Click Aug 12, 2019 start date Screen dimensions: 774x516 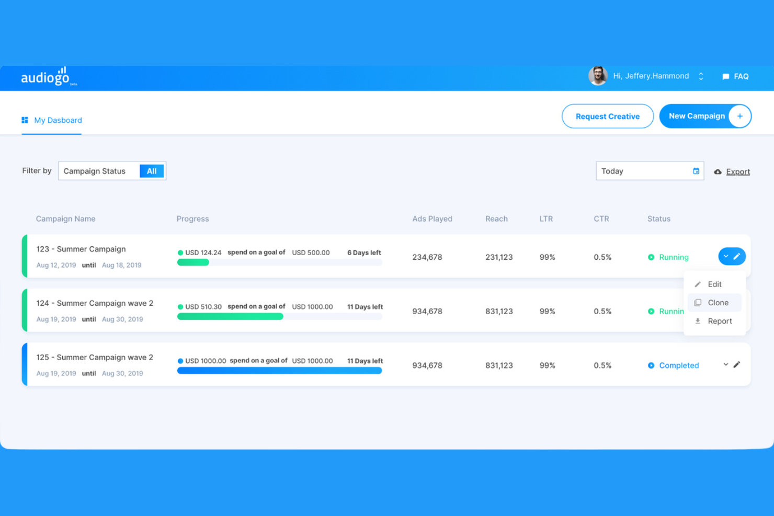pyautogui.click(x=56, y=265)
